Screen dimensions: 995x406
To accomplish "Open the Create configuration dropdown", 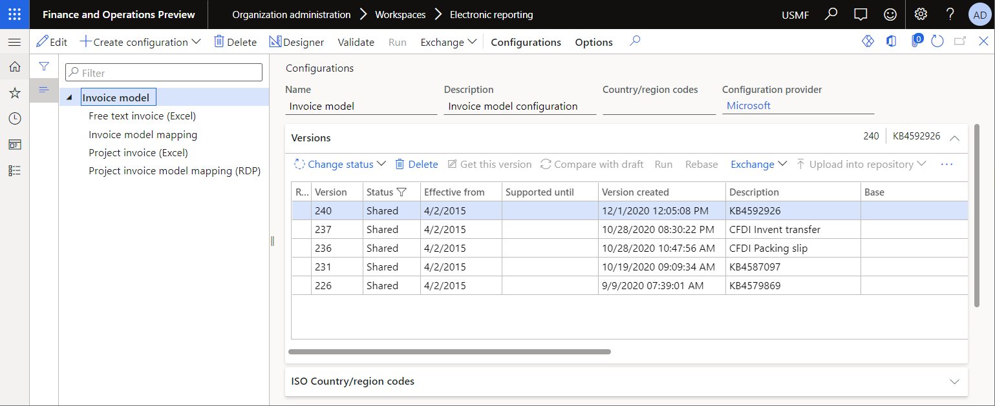I will click(x=140, y=41).
